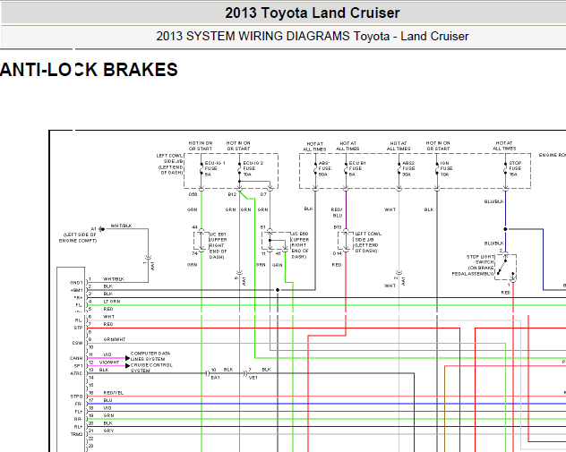Click the 'BLU' wire label at pin 17
Screen dimensions: 566x452
tap(107, 400)
